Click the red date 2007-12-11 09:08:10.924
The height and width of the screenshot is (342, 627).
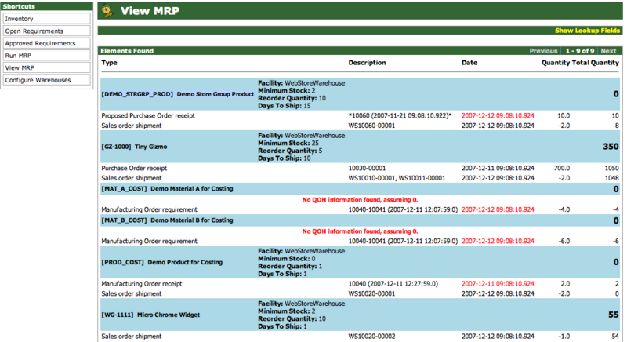498,284
